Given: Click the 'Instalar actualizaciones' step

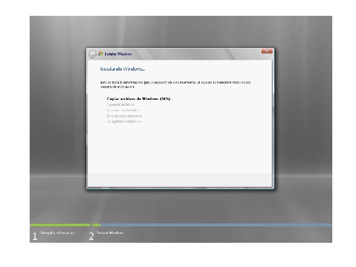Looking at the screenshot, I should (125, 116).
